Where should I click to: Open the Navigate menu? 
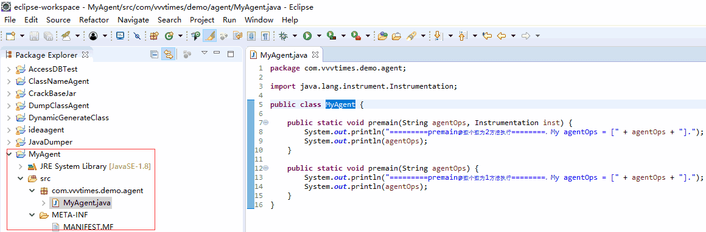133,20
